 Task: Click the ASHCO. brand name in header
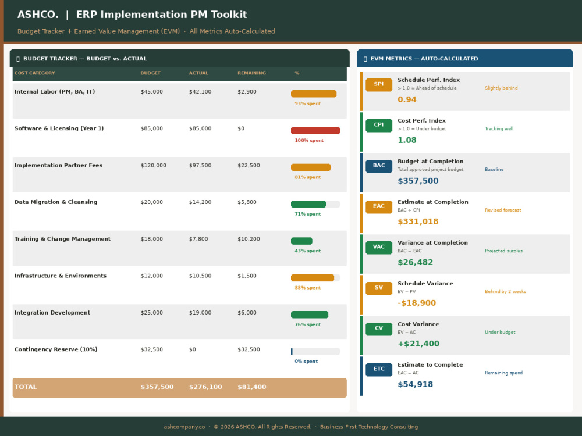pos(38,15)
